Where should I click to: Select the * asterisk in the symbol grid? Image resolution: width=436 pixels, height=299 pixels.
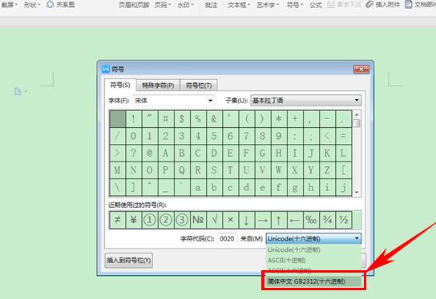click(279, 119)
